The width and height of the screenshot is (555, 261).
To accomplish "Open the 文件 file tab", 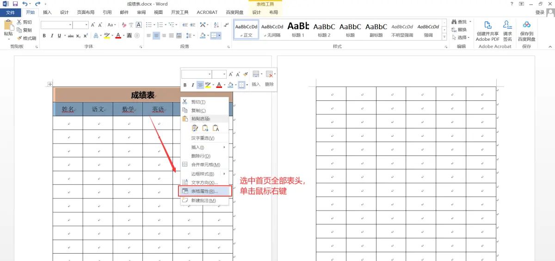I will [10, 12].
